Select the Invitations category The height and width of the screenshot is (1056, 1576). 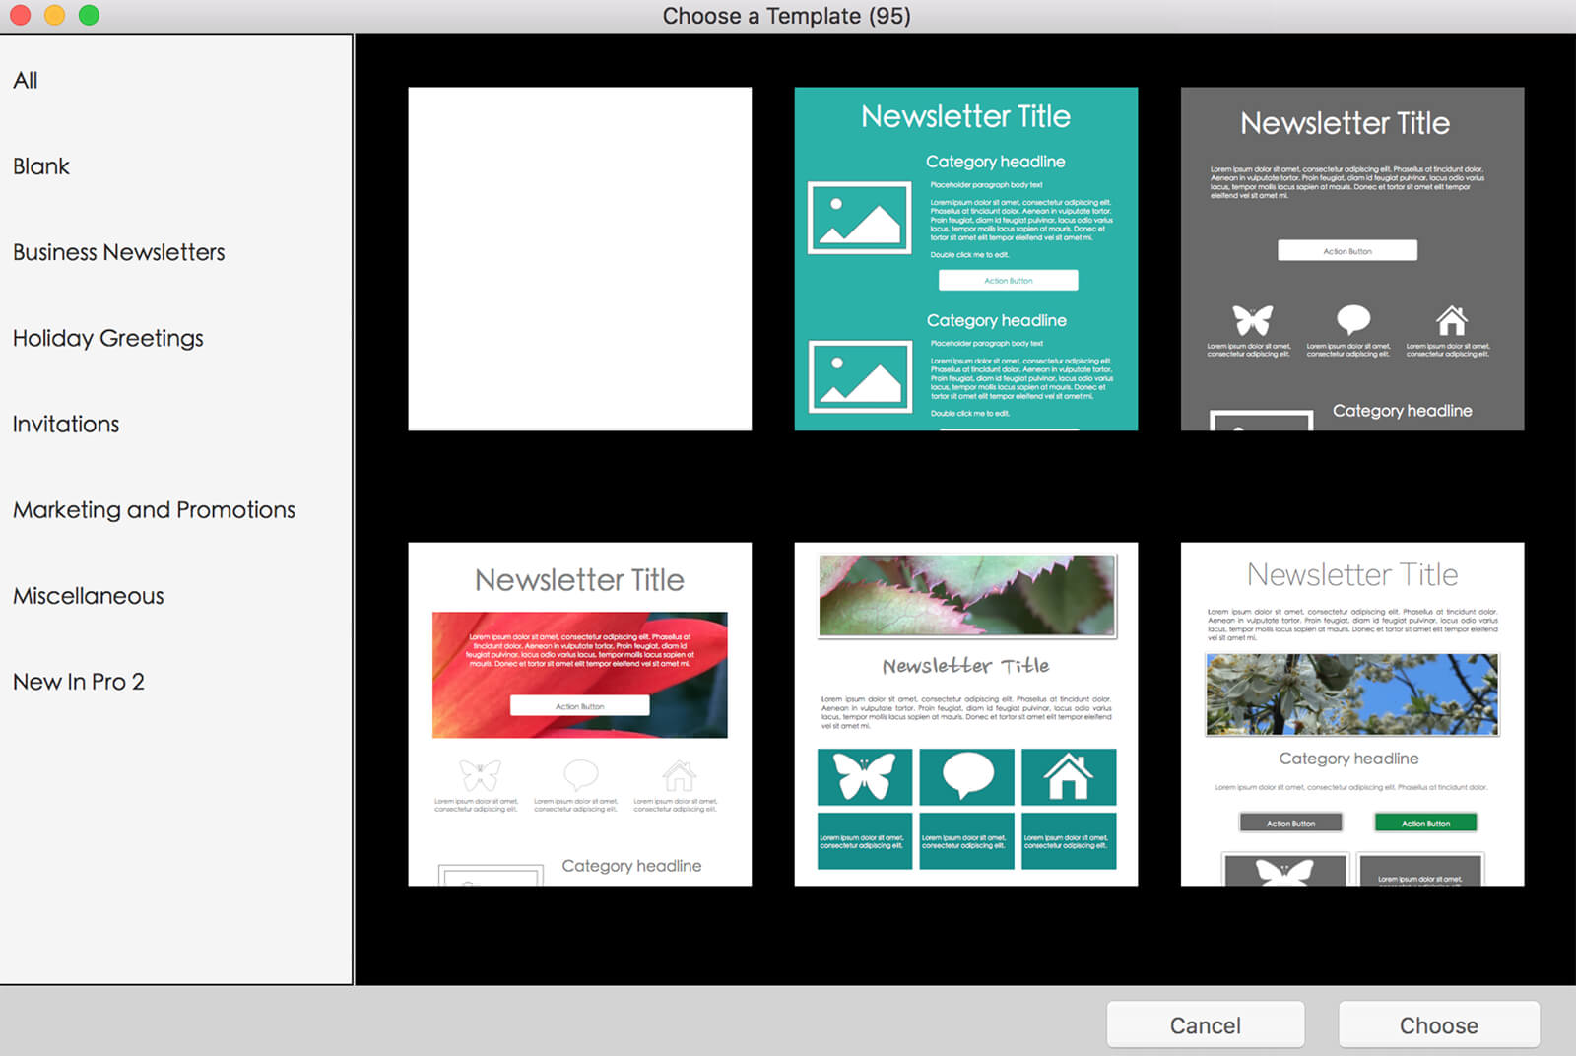point(66,424)
